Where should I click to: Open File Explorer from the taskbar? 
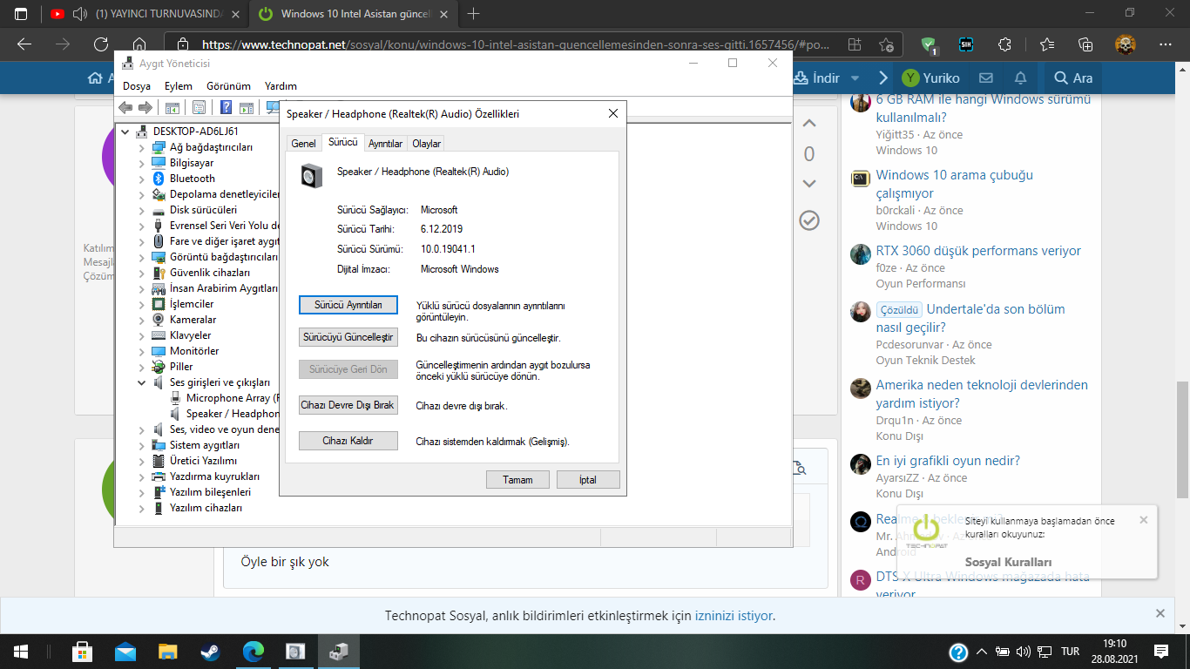coord(168,651)
